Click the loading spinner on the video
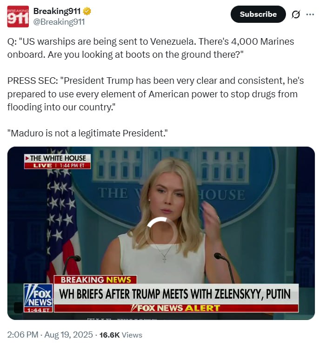The image size is (319, 345). point(161,230)
